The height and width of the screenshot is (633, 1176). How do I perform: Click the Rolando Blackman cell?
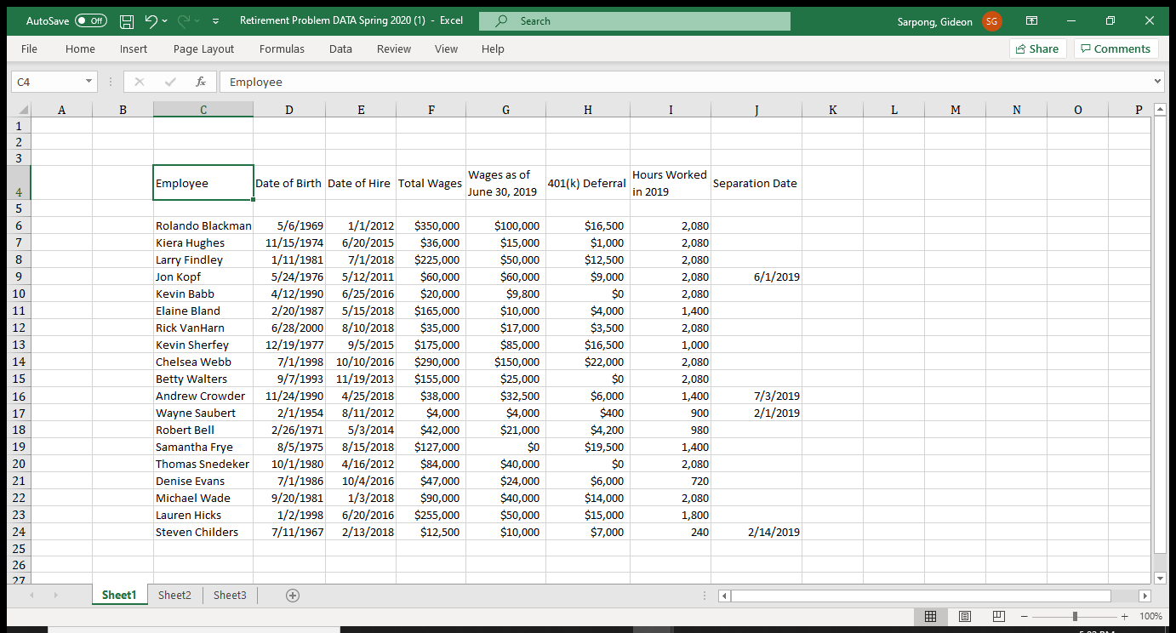point(203,225)
